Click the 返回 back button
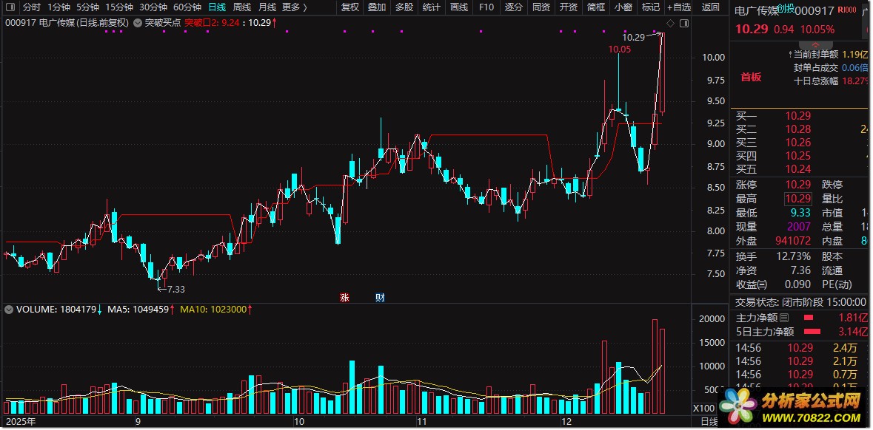 point(710,7)
